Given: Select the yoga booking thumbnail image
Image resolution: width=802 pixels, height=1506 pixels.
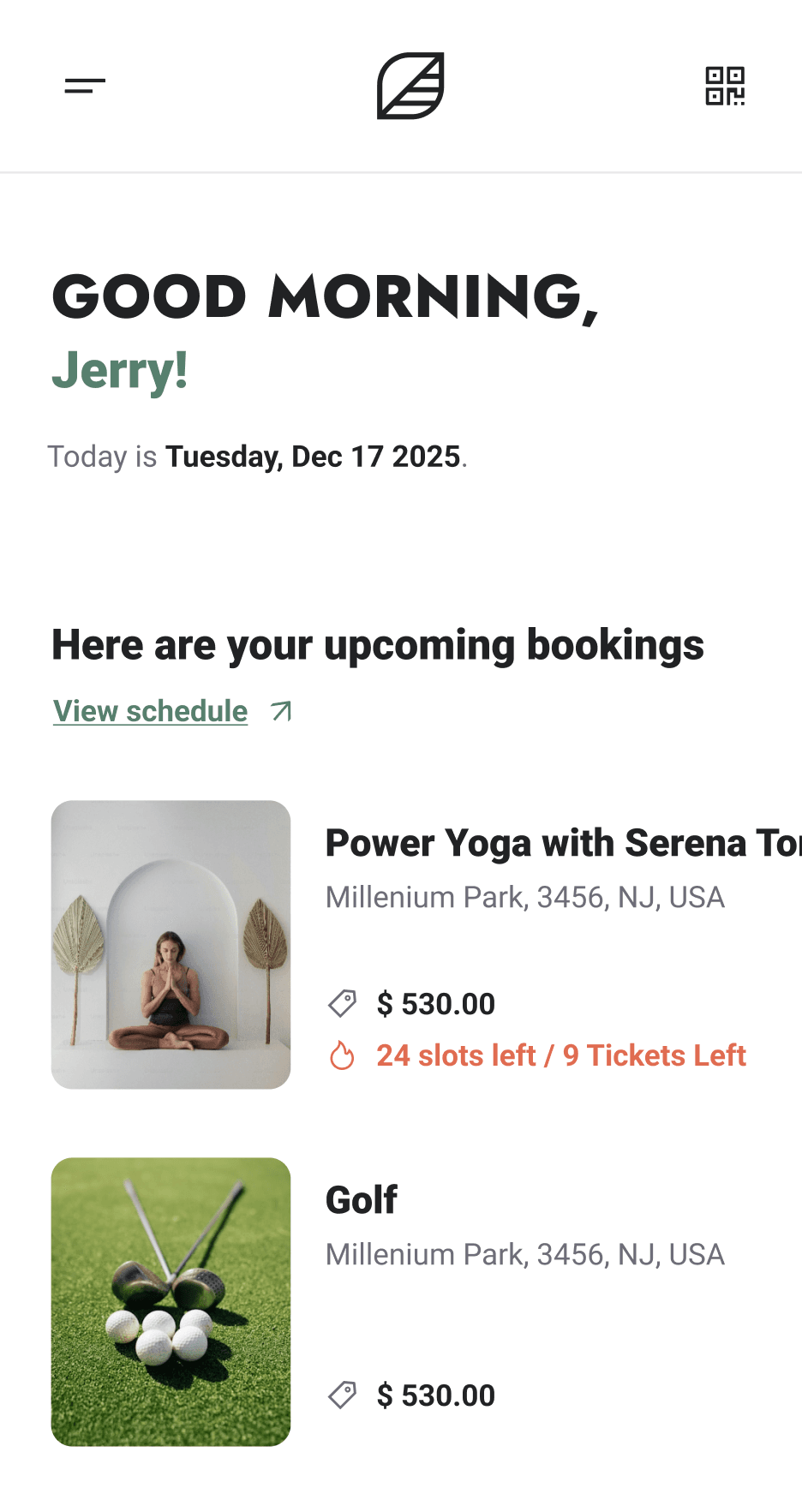Looking at the screenshot, I should 171,945.
